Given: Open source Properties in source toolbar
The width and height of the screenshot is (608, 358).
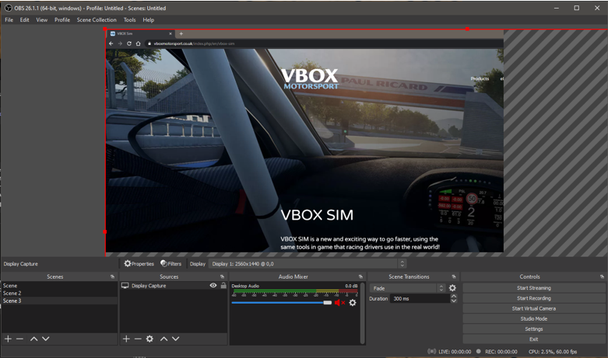Looking at the screenshot, I should (x=139, y=264).
